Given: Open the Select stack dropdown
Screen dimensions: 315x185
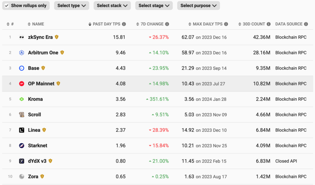Looking at the screenshot, I should pyautogui.click(x=112, y=6).
